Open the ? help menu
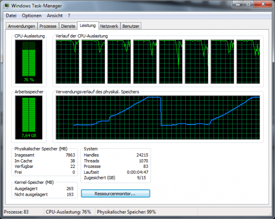 (69, 16)
